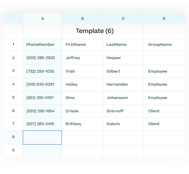
Task: Select the Brittany first name cell
Action: pos(73,124)
